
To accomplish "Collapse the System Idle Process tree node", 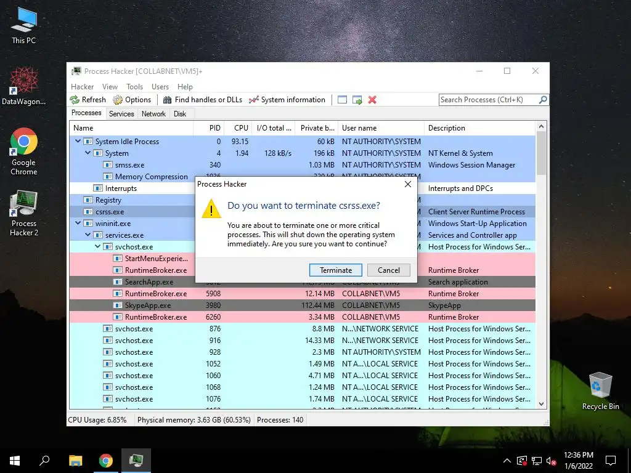I will pos(78,141).
